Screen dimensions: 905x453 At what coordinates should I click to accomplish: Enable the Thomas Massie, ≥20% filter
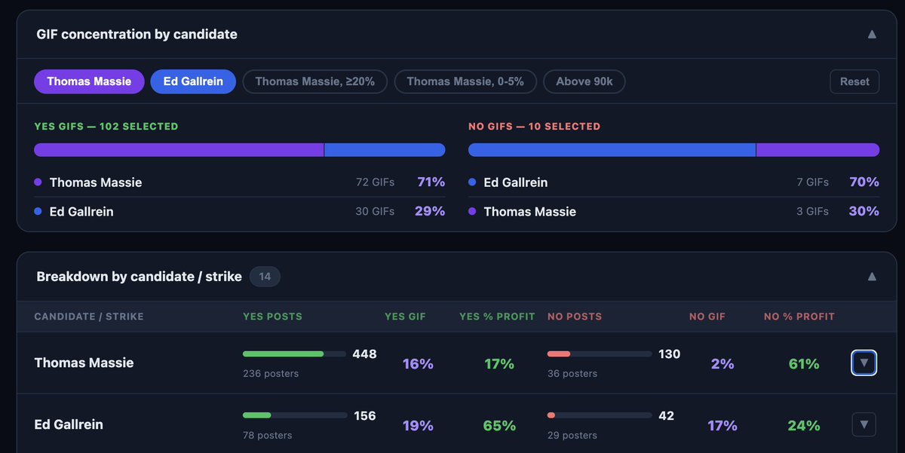[315, 81]
